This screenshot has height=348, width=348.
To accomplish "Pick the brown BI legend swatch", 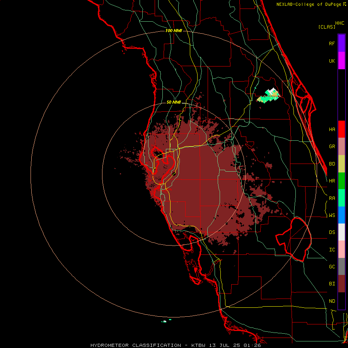I will tap(341, 284).
